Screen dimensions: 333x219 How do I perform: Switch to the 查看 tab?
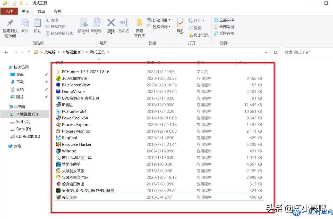pos(57,11)
